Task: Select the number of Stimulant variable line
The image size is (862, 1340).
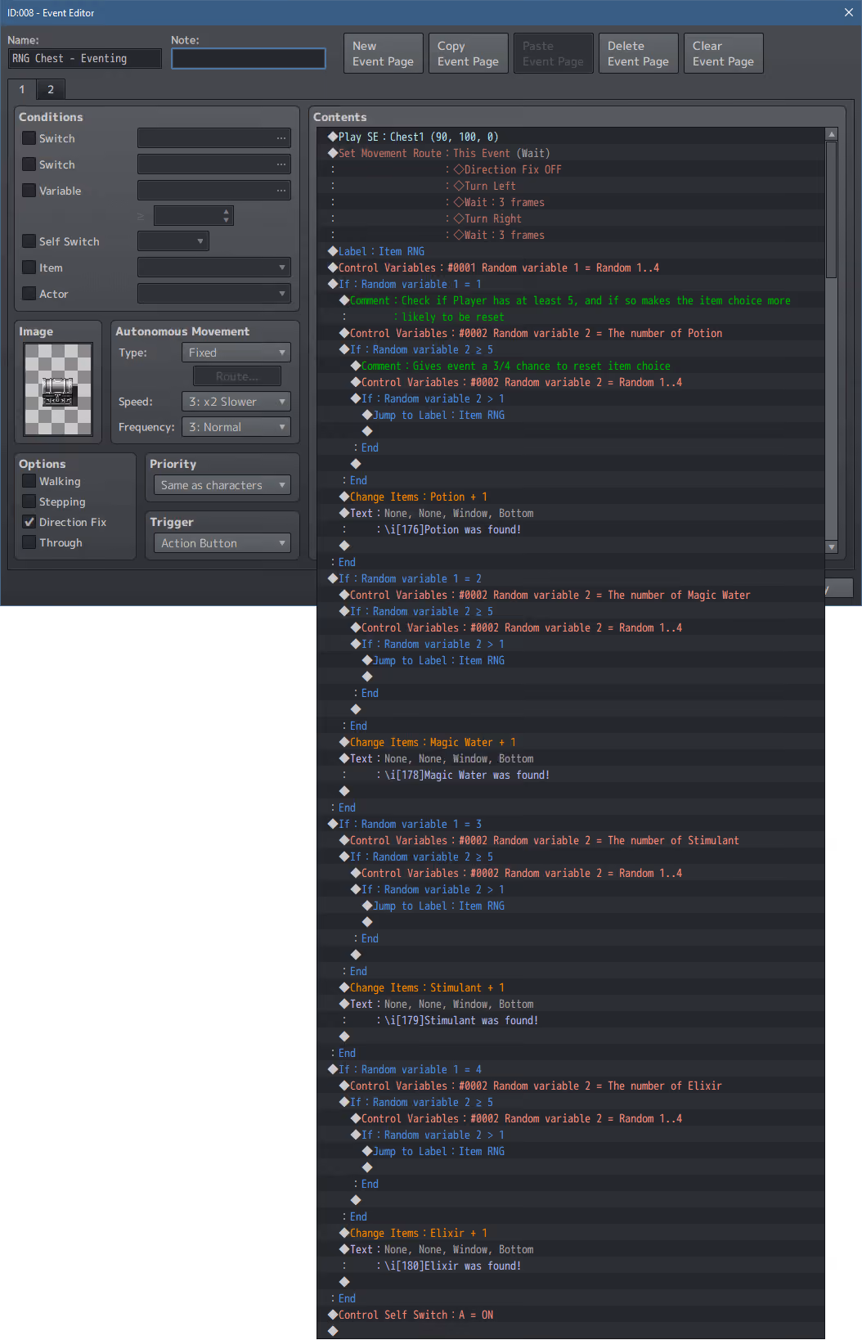Action: pyautogui.click(x=572, y=840)
